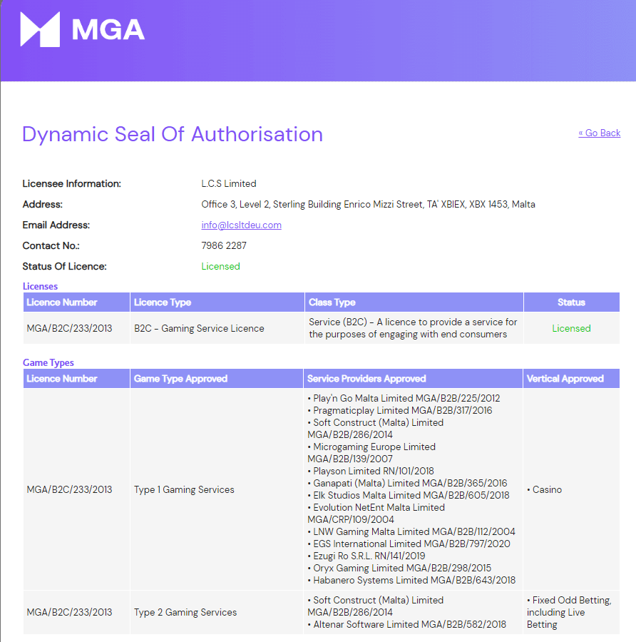Viewport: 636px width, 642px height.
Task: Click Altenar Software Limited provider entry
Action: click(407, 625)
